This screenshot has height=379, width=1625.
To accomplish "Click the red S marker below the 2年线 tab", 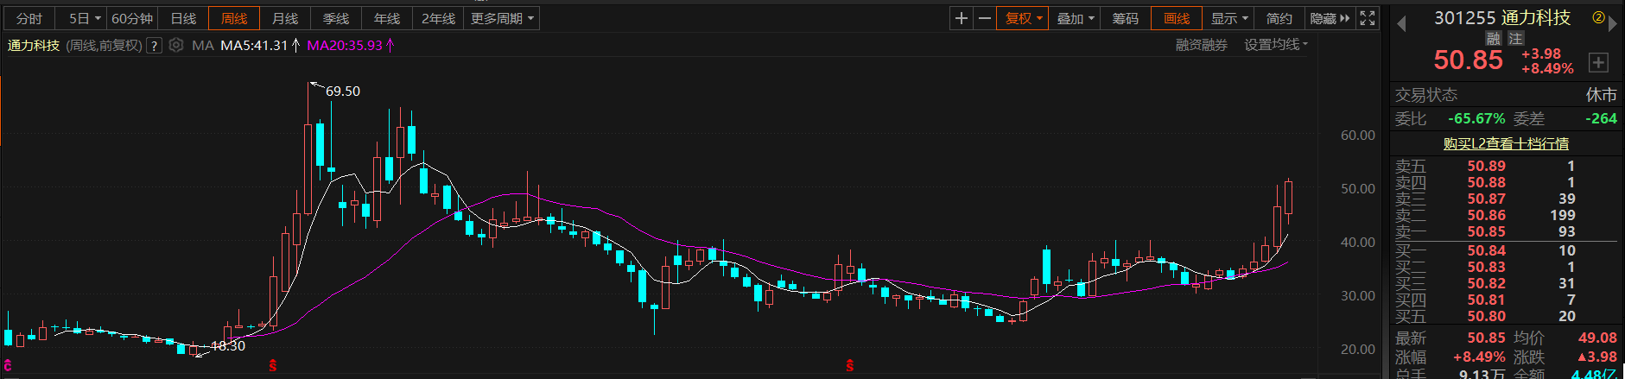I will click(x=850, y=366).
